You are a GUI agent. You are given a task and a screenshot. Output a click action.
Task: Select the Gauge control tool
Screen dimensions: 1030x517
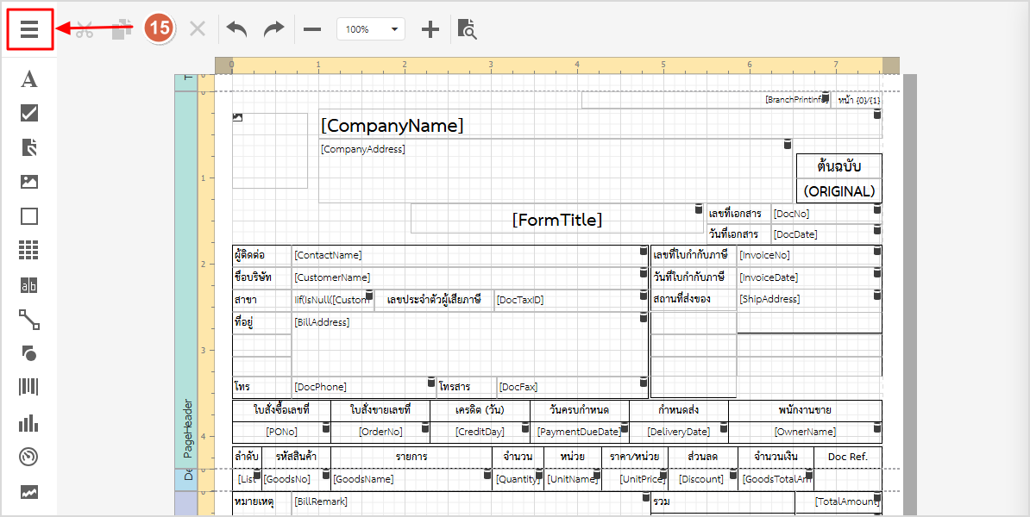tap(29, 457)
